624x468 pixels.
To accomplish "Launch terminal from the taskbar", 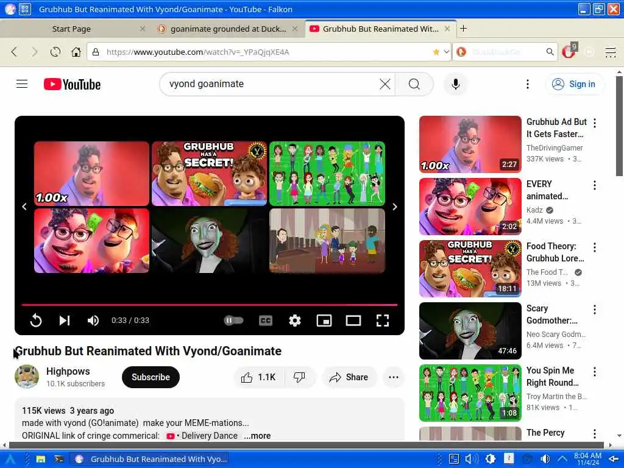I will 59,459.
